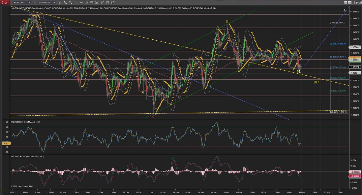The image size is (362, 195).
Task: Click the 1.13021 price marker
Action: 355,73
